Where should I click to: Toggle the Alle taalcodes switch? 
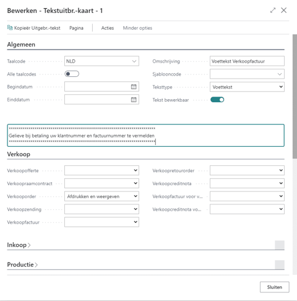72,74
